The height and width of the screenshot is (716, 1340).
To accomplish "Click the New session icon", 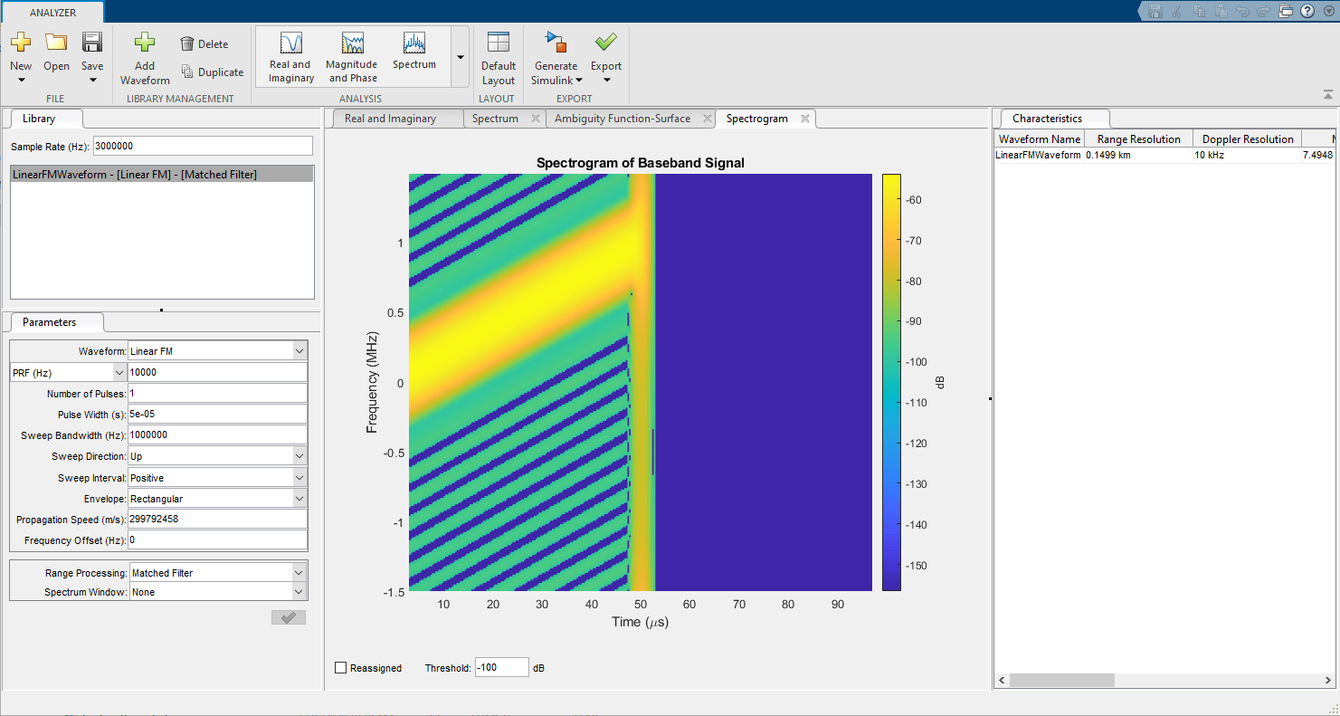I will coord(21,43).
